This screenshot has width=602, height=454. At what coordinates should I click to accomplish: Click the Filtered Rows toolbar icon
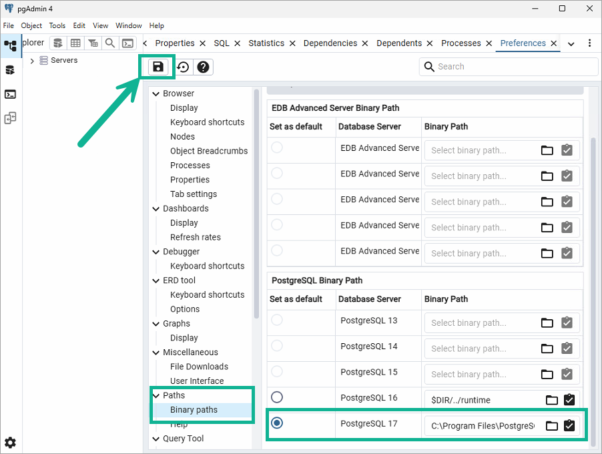pyautogui.click(x=93, y=43)
